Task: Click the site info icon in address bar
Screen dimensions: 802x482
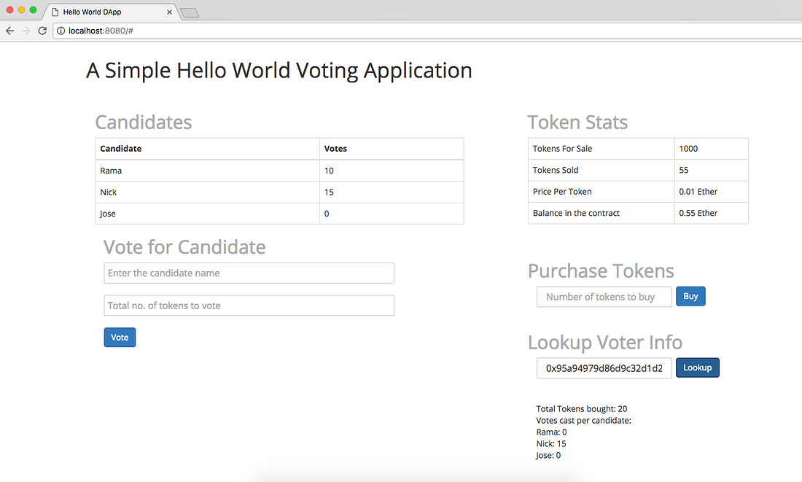Action: [61, 31]
